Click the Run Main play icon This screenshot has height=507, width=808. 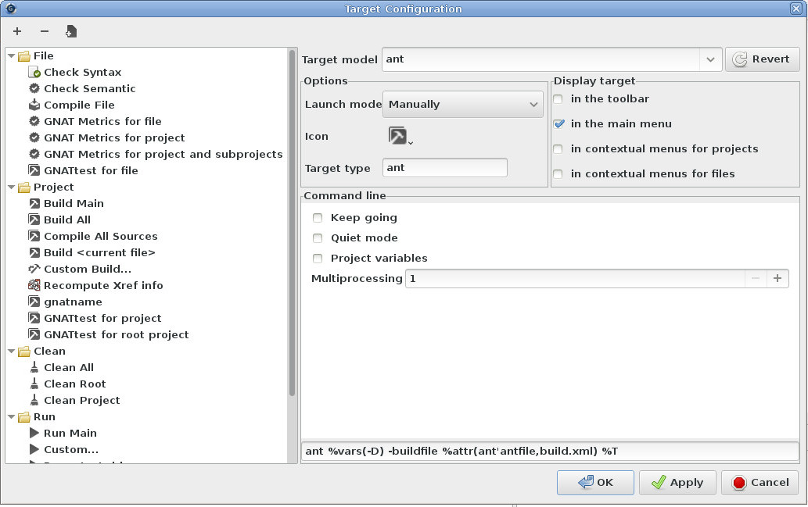34,433
